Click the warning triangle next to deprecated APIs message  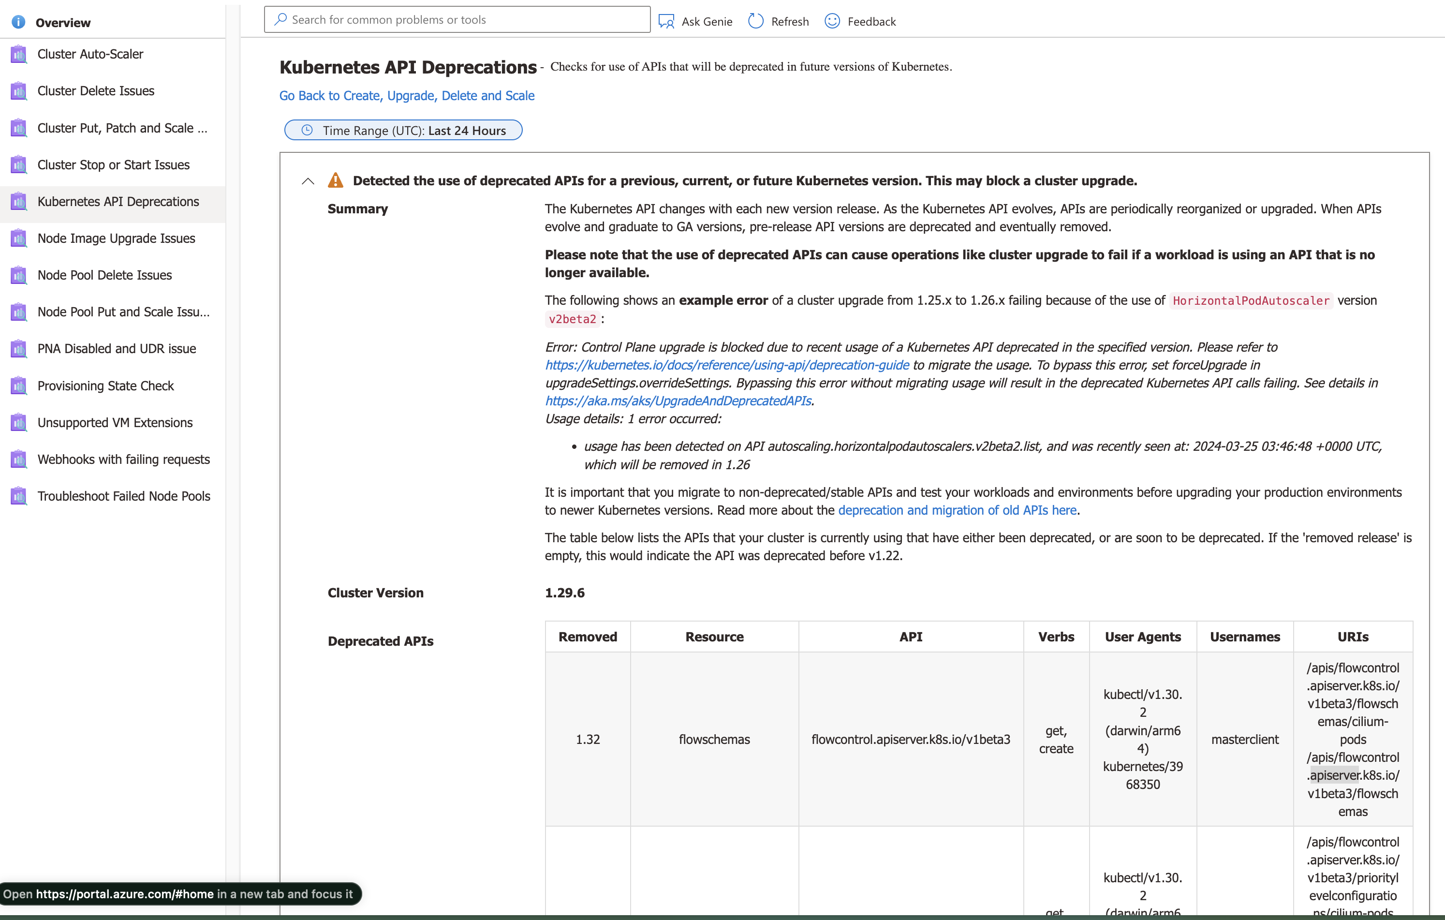coord(336,179)
